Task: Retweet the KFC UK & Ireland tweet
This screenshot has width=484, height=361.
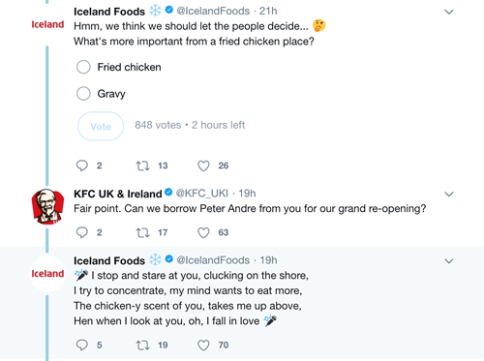Action: [x=142, y=232]
